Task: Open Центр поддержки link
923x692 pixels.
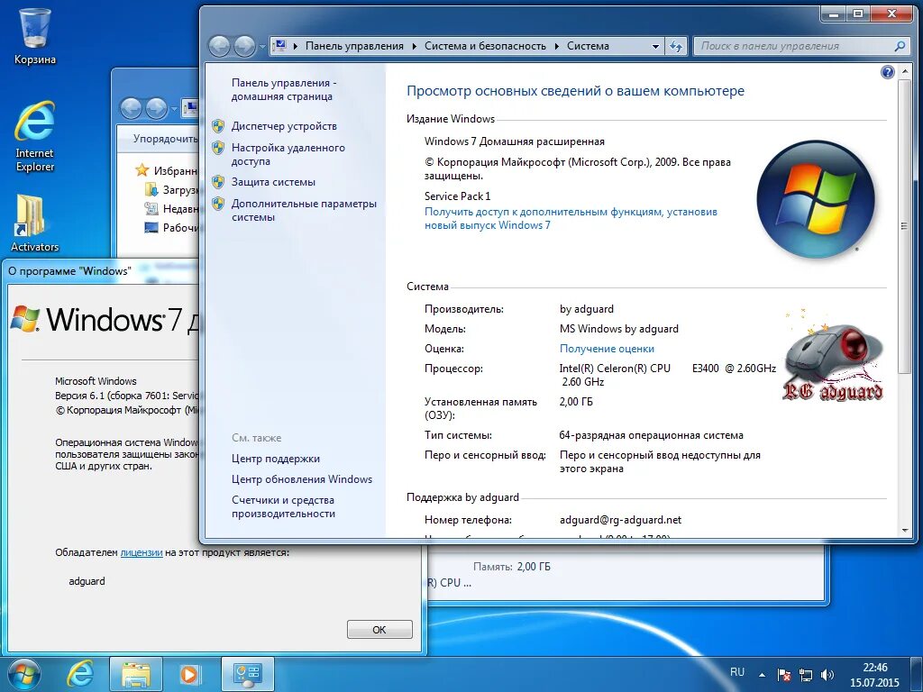Action: point(276,459)
